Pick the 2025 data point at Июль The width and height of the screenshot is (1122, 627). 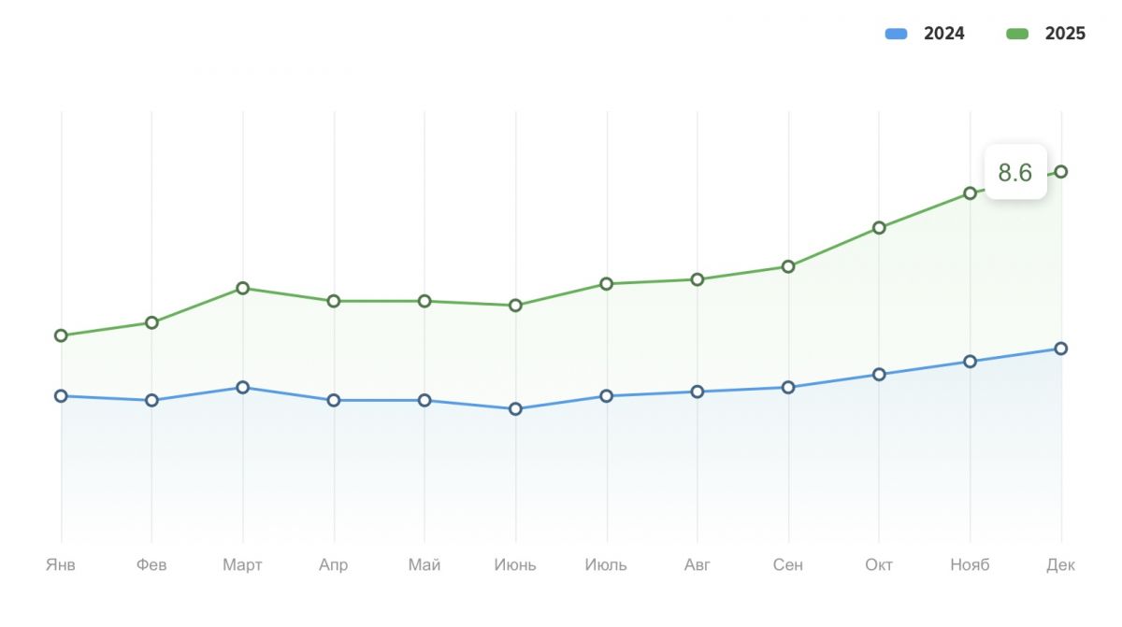[607, 284]
